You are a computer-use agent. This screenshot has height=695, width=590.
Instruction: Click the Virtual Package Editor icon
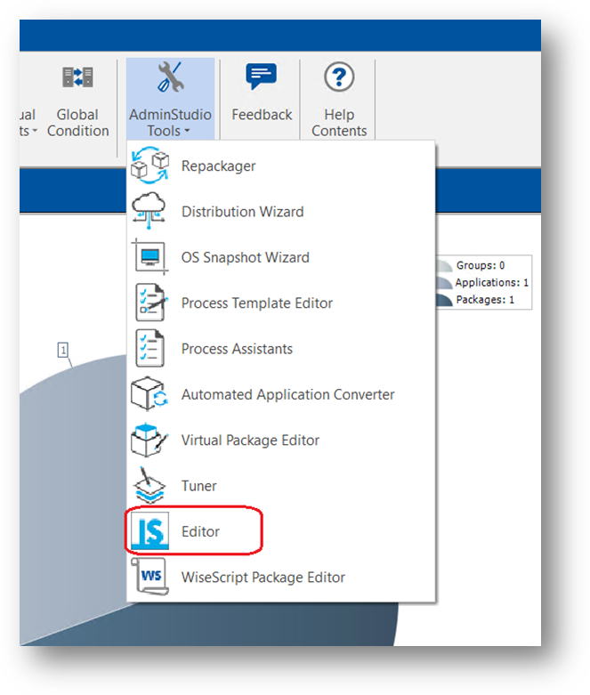click(149, 440)
